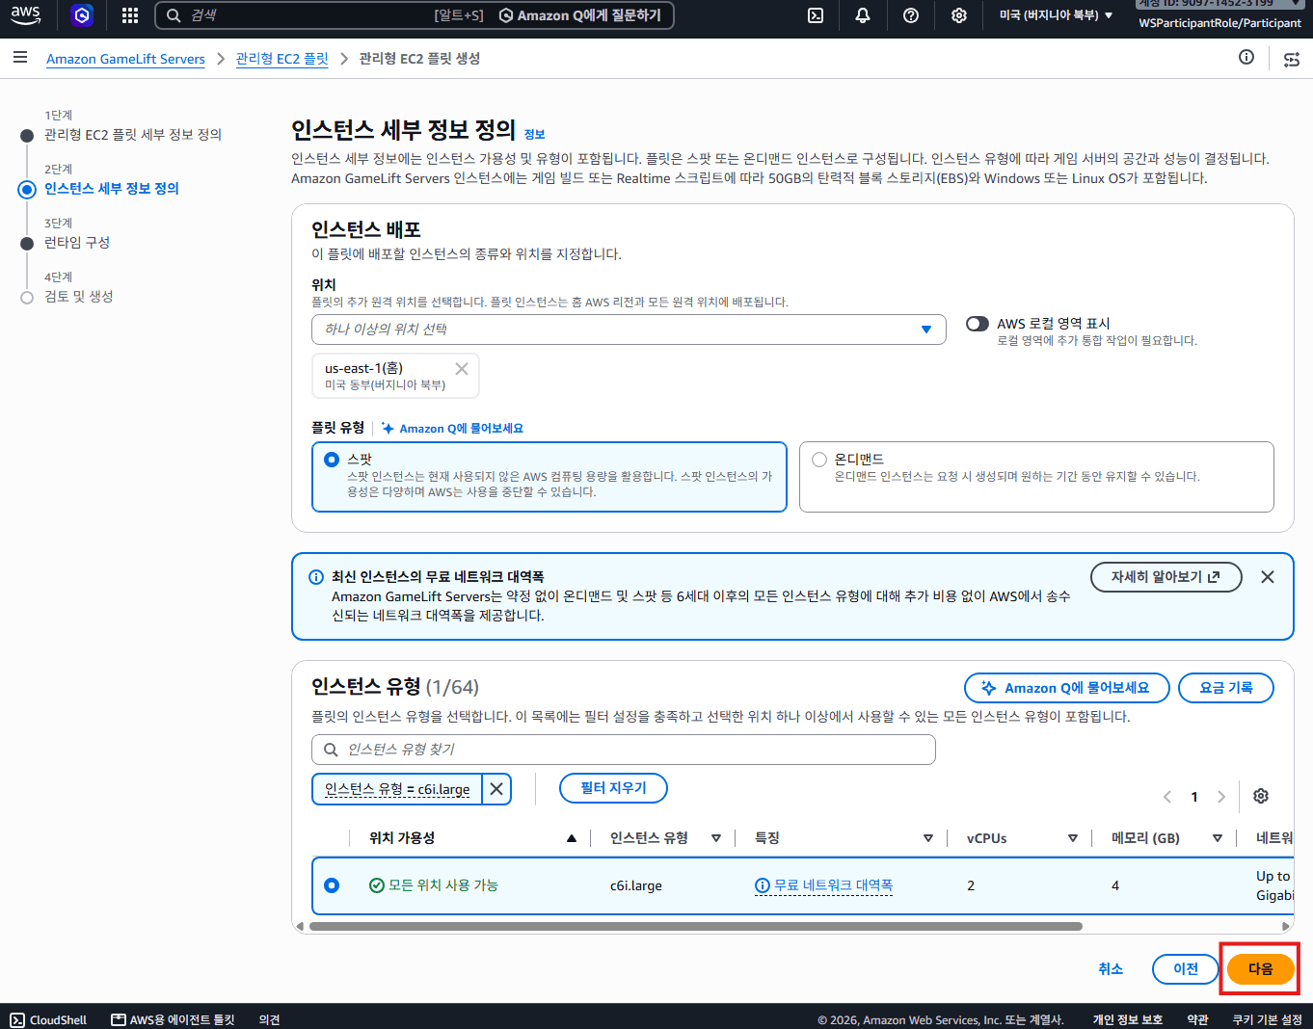Go to step 1 fleet details

click(x=133, y=135)
